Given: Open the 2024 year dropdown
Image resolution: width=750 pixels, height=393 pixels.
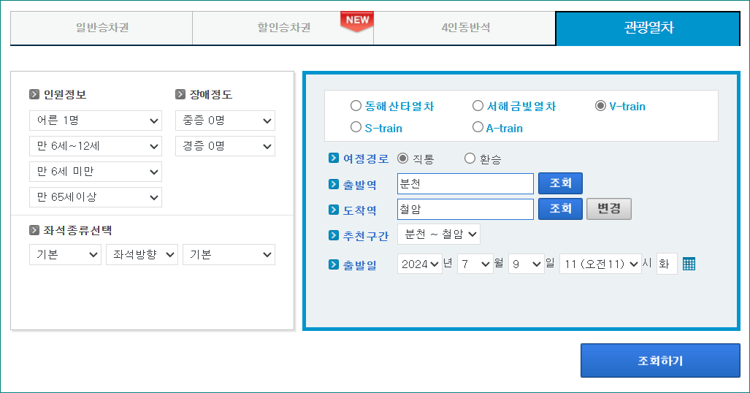Looking at the screenshot, I should coord(419,264).
